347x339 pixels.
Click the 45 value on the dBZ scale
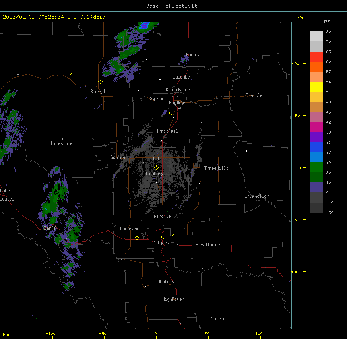(328, 112)
